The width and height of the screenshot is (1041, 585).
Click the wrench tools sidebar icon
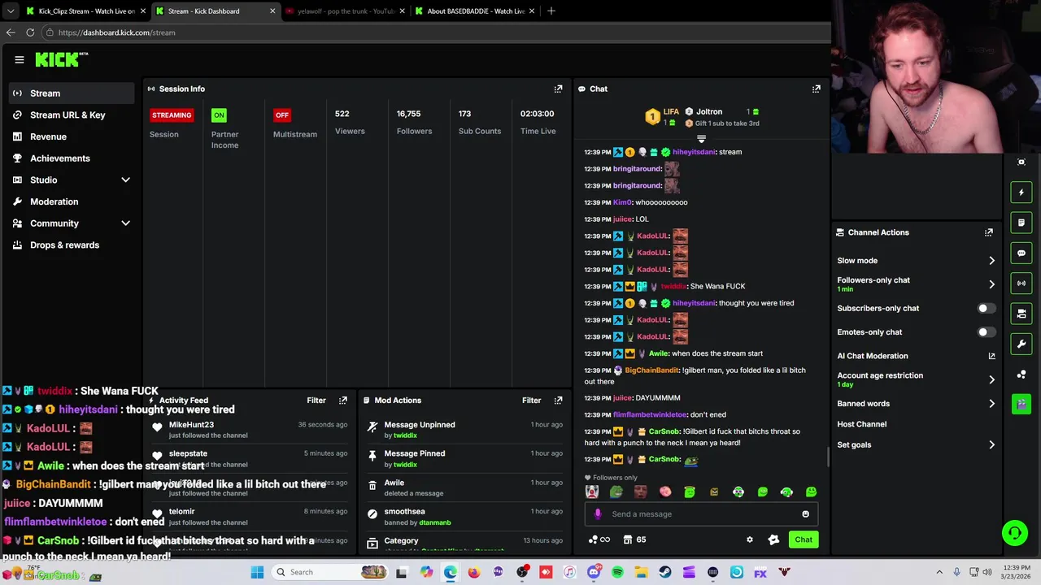click(x=1021, y=344)
